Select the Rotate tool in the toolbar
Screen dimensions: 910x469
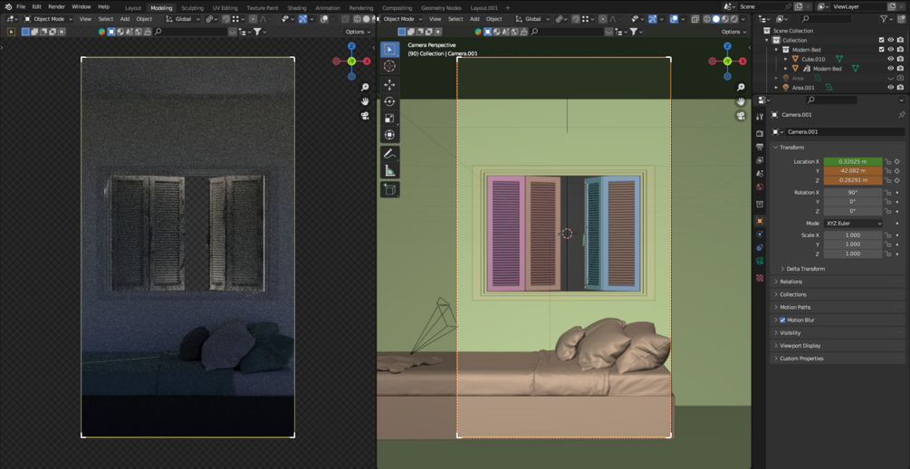[x=389, y=101]
